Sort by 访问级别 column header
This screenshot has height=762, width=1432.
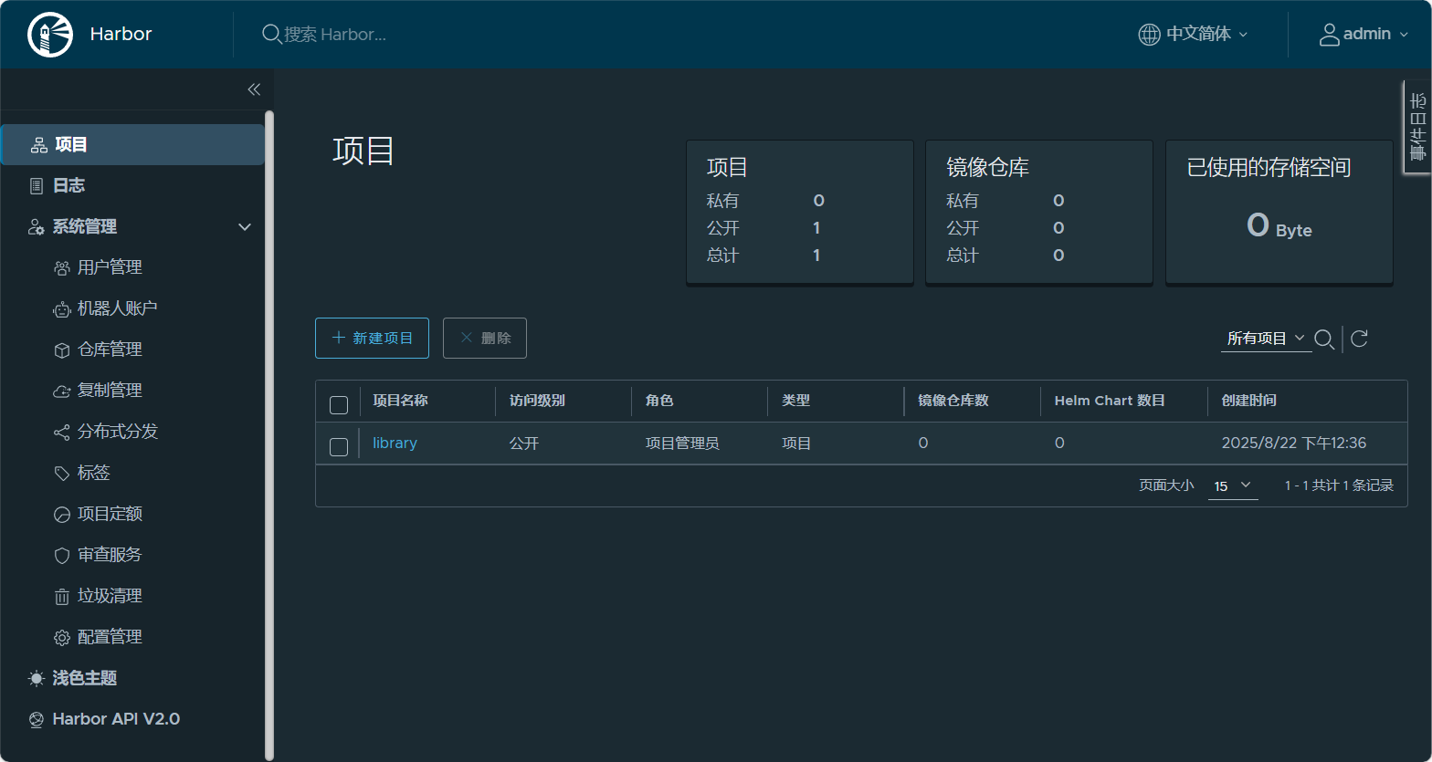(x=537, y=401)
